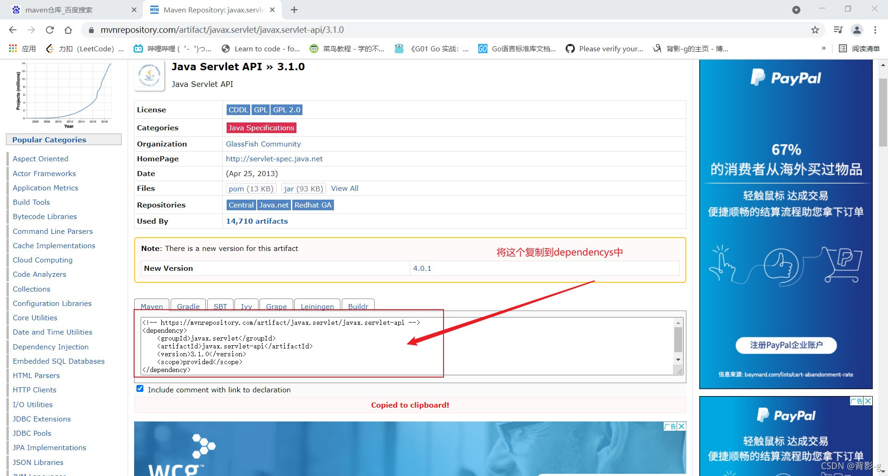Close the bottom banner ad

(681, 426)
